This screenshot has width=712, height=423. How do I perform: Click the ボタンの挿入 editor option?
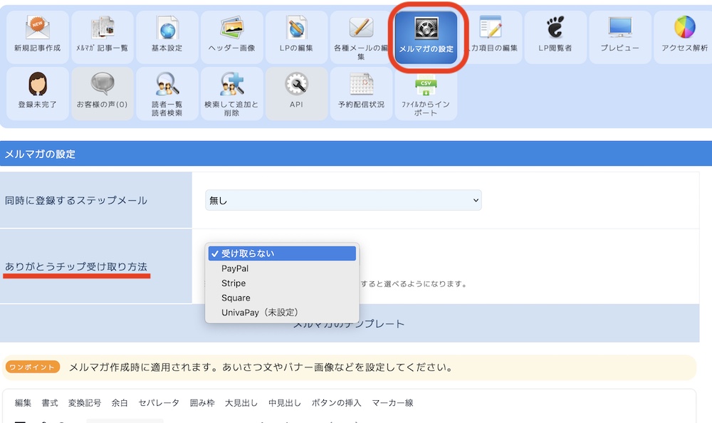pyautogui.click(x=336, y=403)
